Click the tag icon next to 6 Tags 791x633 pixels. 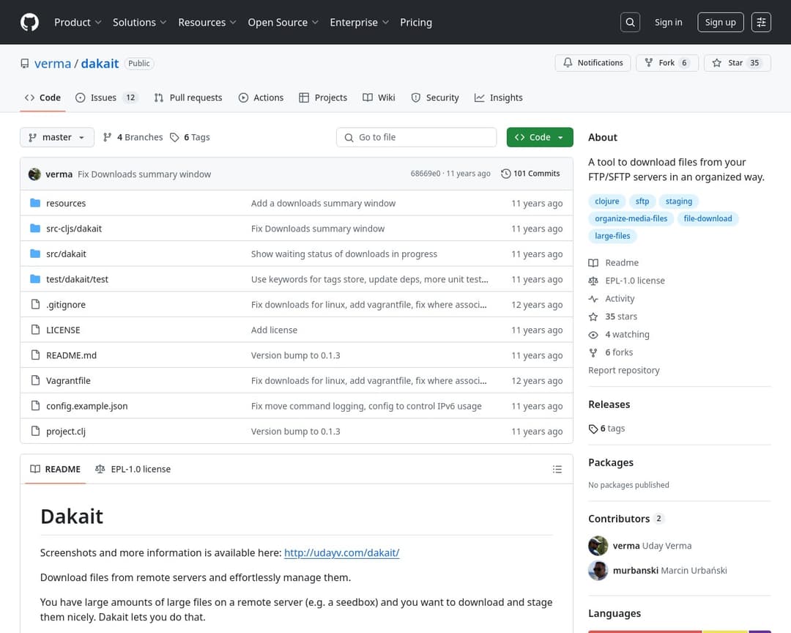coord(174,137)
